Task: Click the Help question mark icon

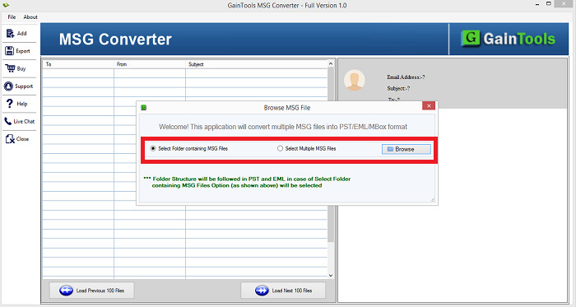Action: click(x=10, y=104)
